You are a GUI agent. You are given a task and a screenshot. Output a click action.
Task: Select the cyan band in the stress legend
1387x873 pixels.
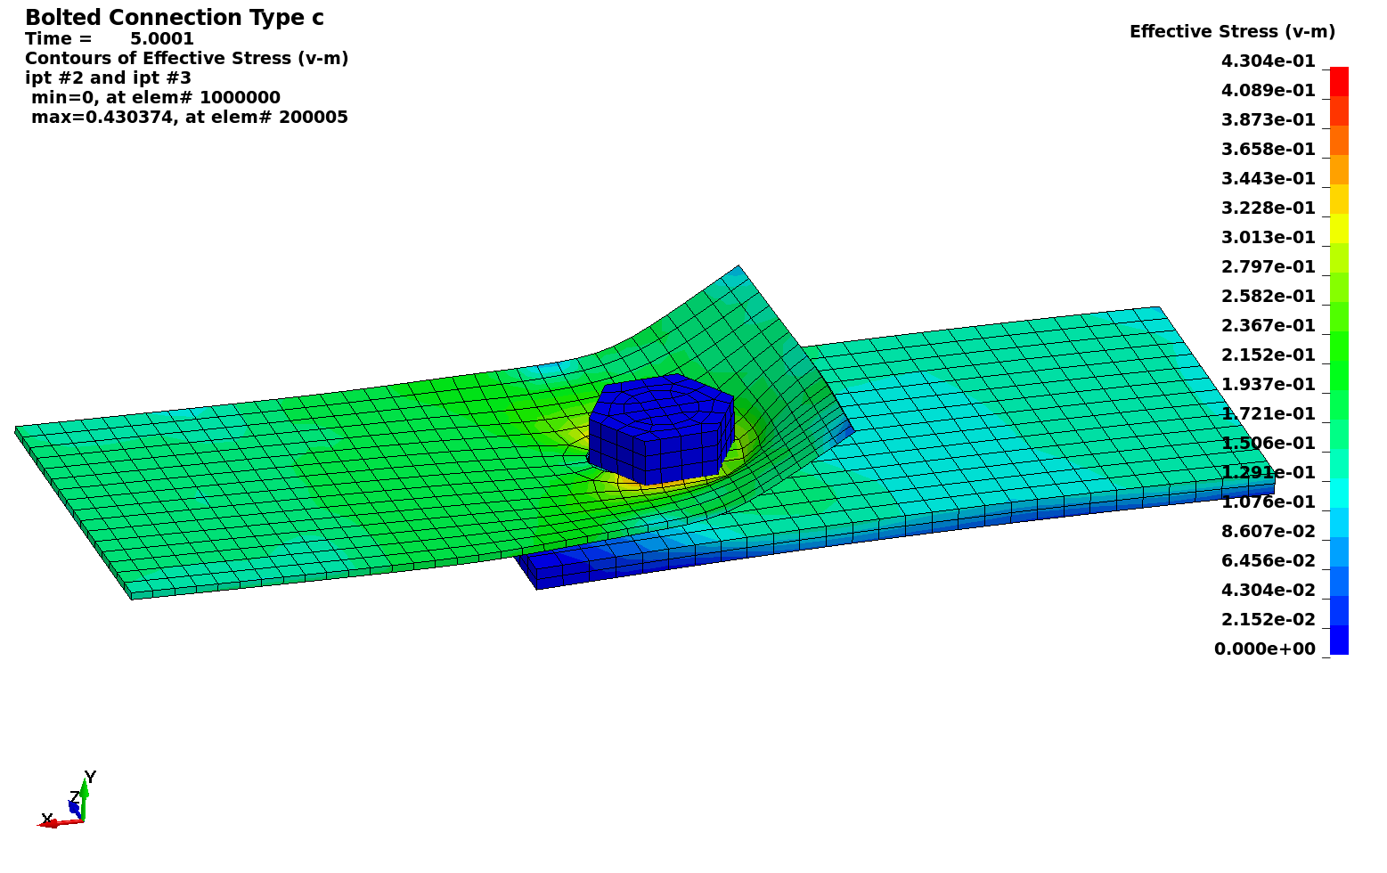pyautogui.click(x=1339, y=494)
